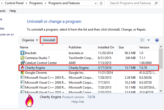Open the help button with question mark

[x=157, y=40]
